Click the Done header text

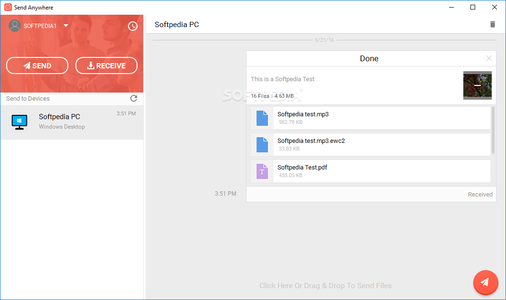tap(369, 58)
